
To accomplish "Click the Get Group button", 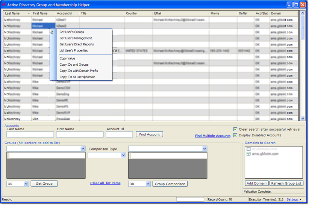I will tap(44, 184).
